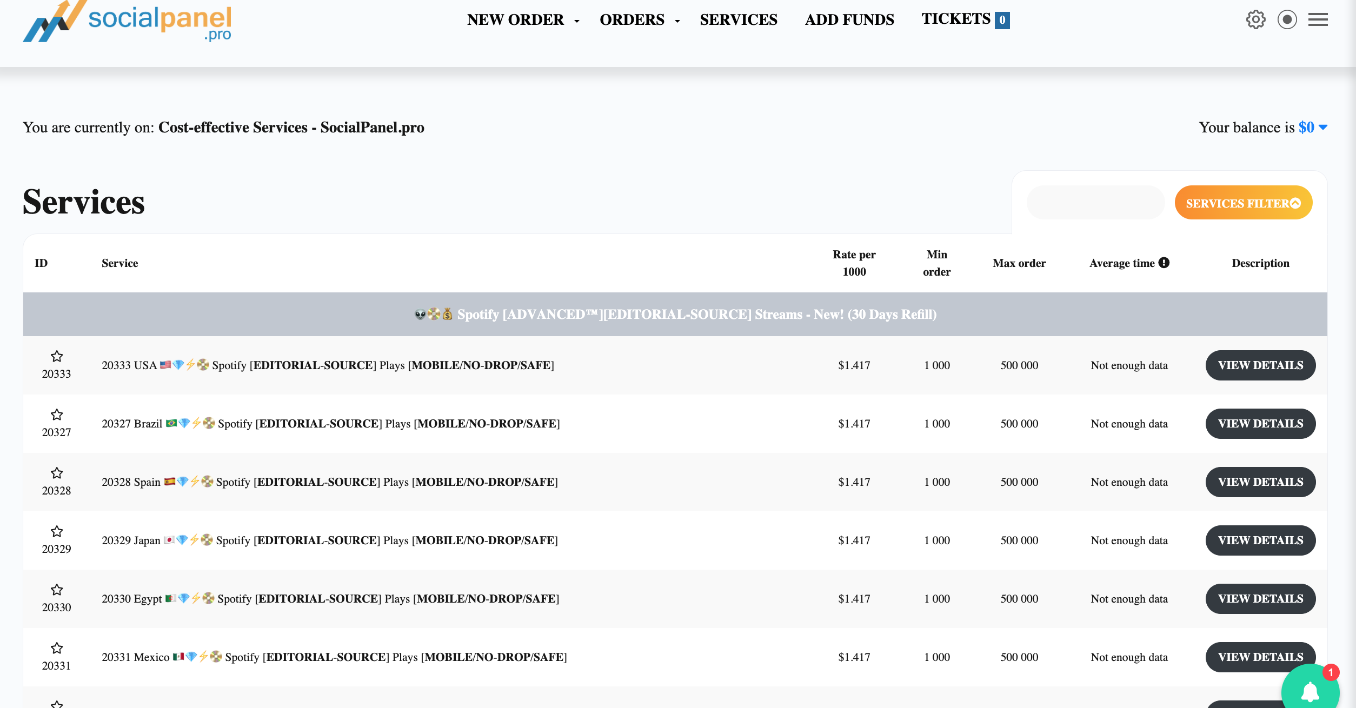View details for service 20329 Japan
1356x708 pixels.
point(1260,540)
